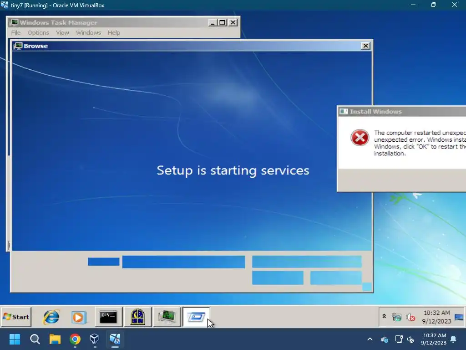Maximize the Windows Task Manager window
The image size is (466, 350).
(x=222, y=23)
